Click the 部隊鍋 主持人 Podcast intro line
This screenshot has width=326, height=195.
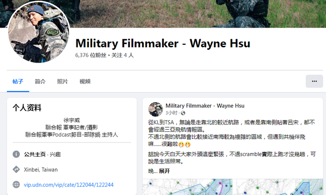[71, 135]
